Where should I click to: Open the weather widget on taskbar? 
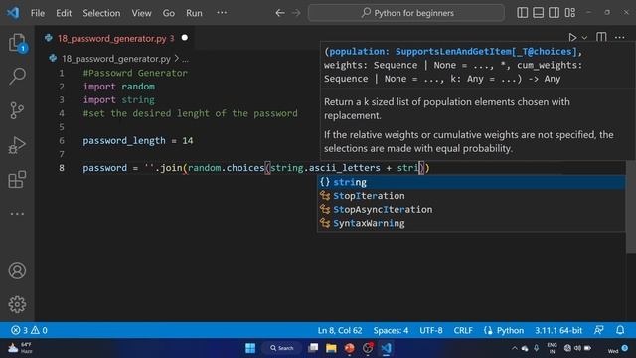[20, 348]
